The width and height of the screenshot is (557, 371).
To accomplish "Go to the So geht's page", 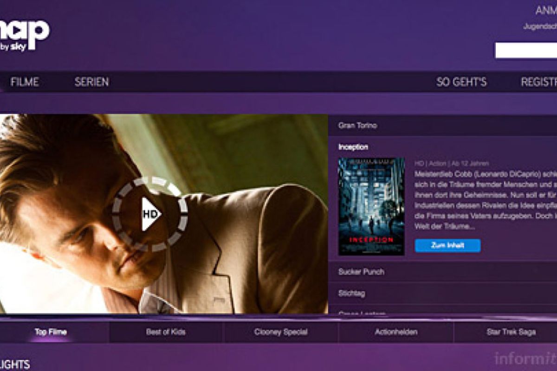I will [x=461, y=82].
